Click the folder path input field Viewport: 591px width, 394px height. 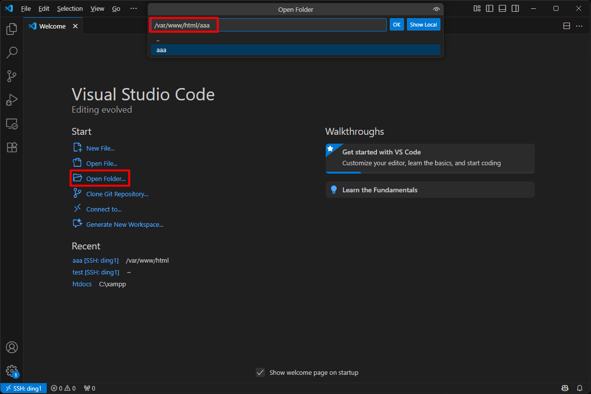[x=269, y=25]
